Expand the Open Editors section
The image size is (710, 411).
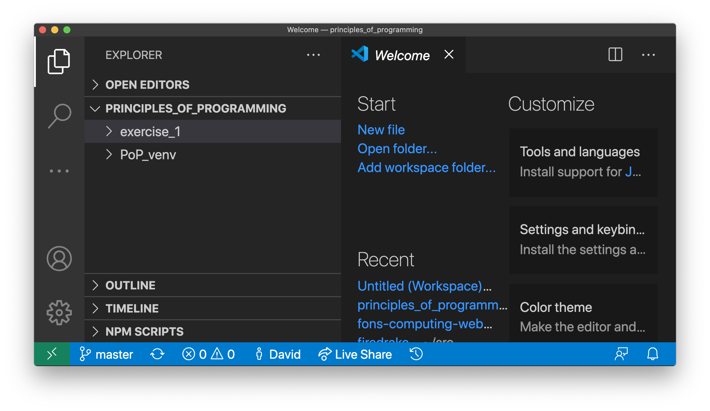point(213,85)
